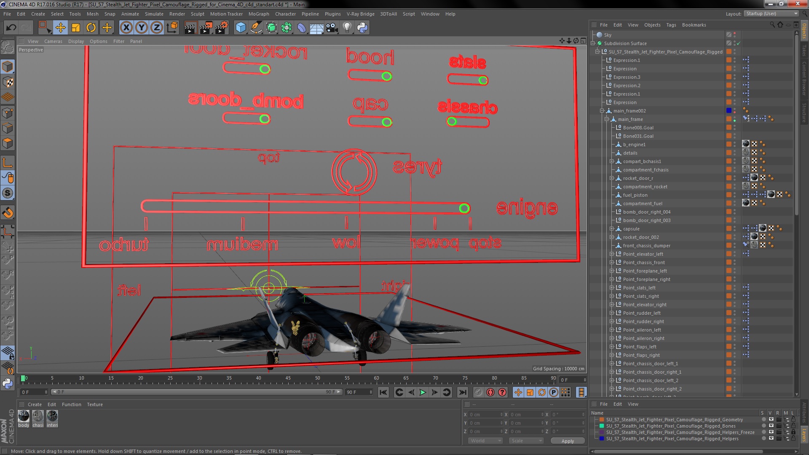Enable Polygons mode in left sidebar
This screenshot has width=809, height=455.
tap(8, 144)
